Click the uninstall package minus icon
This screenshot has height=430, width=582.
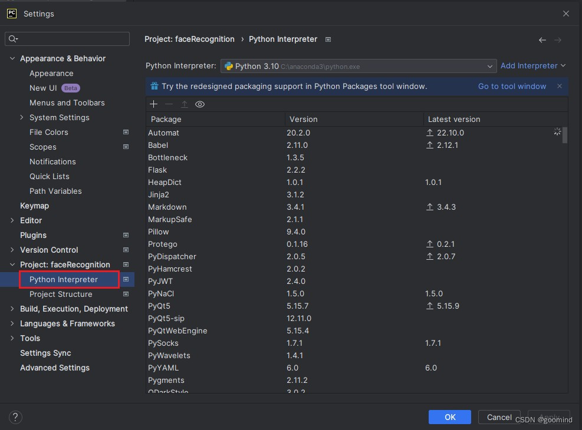point(169,104)
